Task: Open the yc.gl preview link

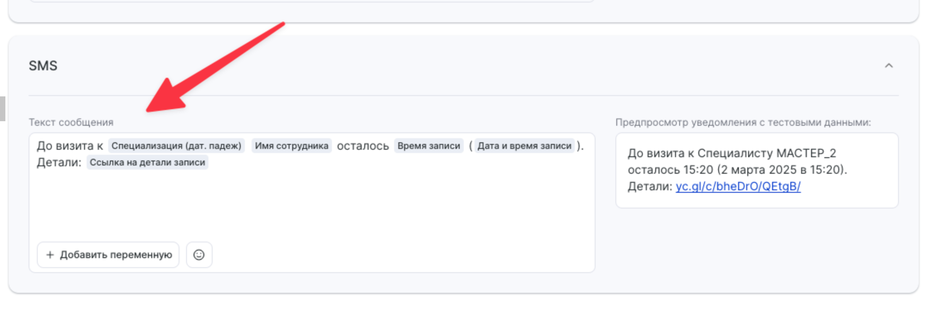Action: tap(738, 187)
